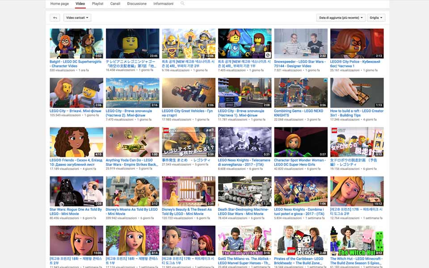429x268 pixels.
Task: Click How to build a raft title
Action: pyautogui.click(x=357, y=113)
